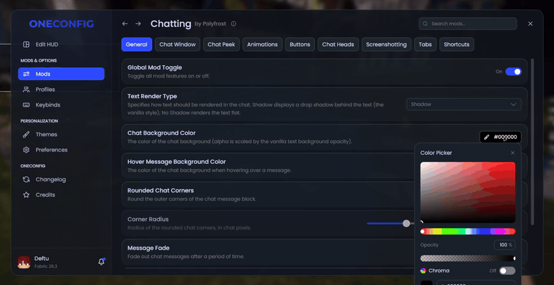Click the Opacity 100 % field
This screenshot has width=554, height=285.
(x=505, y=245)
